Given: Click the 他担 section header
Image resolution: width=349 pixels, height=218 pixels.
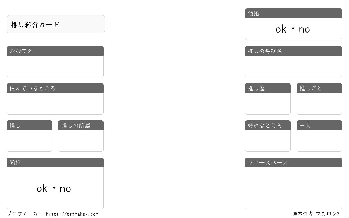Looking at the screenshot, I should 293,13.
